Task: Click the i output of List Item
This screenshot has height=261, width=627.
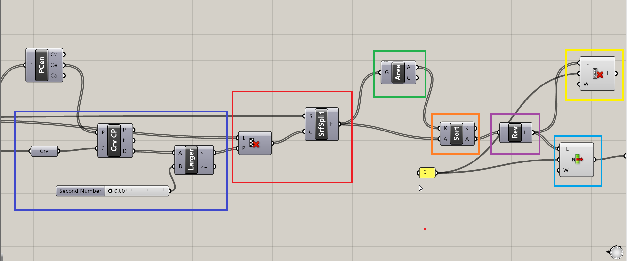Action: (587, 160)
